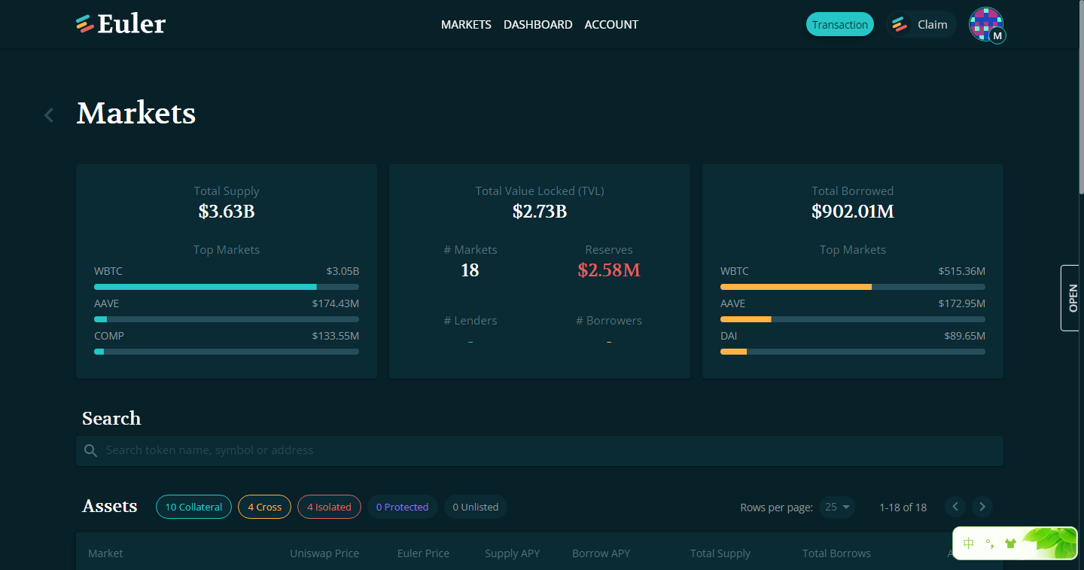This screenshot has height=570, width=1084.
Task: Click the shirt icon in input toolbar
Action: tap(1010, 544)
